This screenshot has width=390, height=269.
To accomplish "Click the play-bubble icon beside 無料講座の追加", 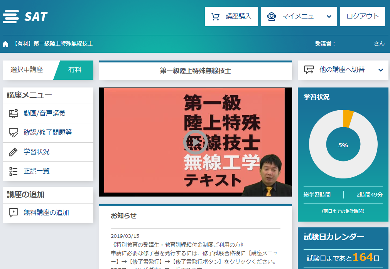I will [14, 213].
